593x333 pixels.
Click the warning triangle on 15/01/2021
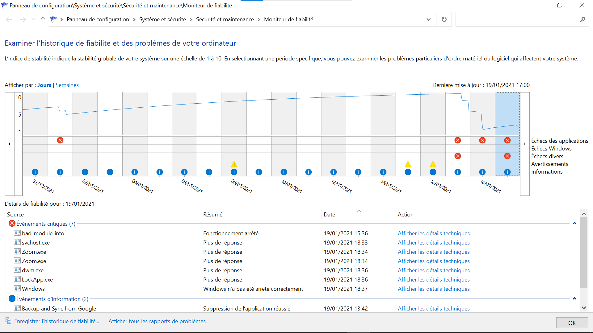[408, 164]
